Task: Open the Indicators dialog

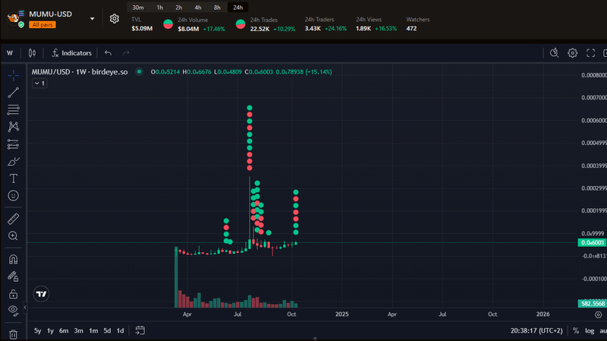Action: 71,53
